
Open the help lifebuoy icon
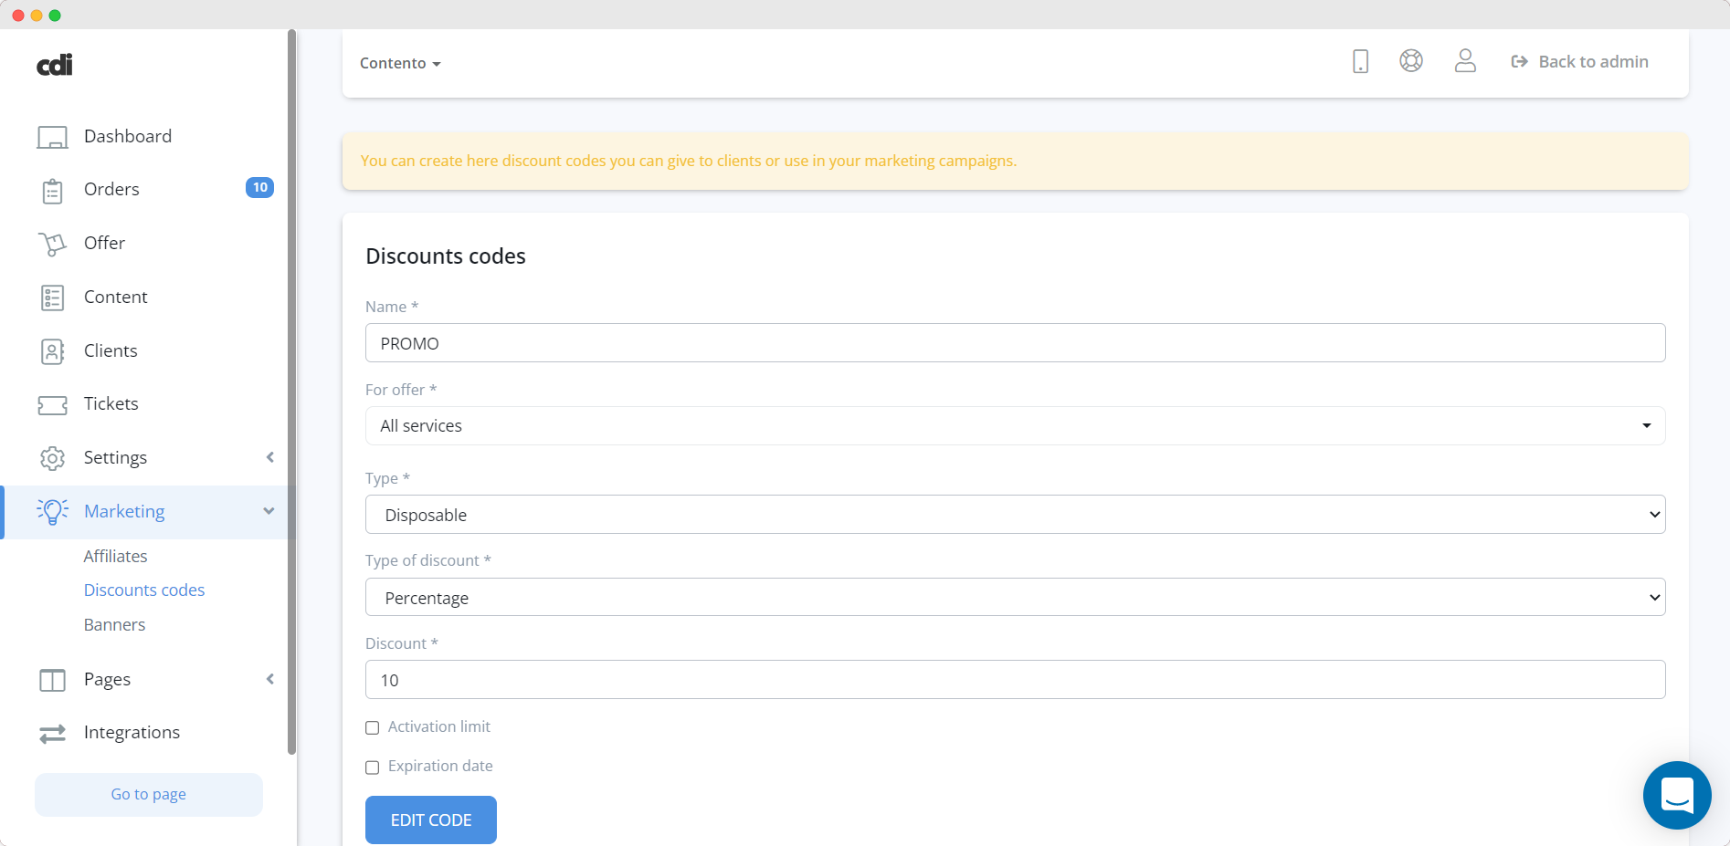pyautogui.click(x=1411, y=61)
